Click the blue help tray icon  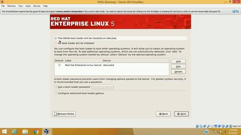pos(207,132)
